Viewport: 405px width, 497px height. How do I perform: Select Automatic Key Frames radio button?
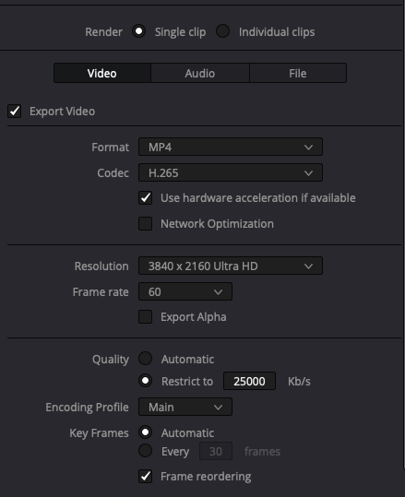coord(145,432)
